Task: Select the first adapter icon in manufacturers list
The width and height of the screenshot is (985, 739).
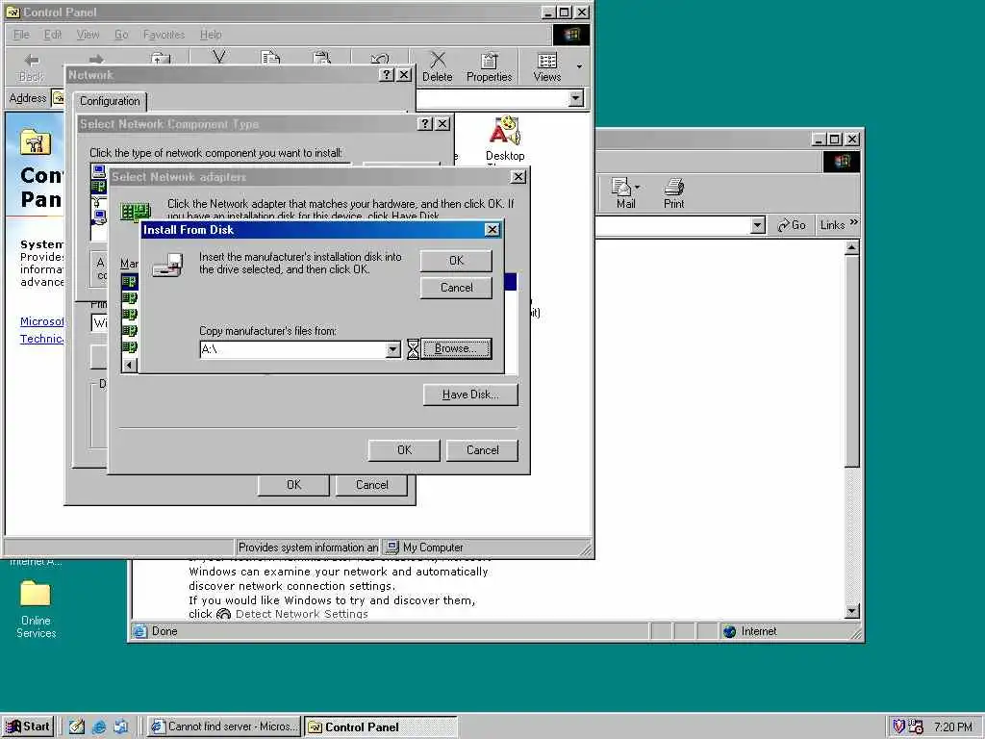Action: (x=130, y=282)
